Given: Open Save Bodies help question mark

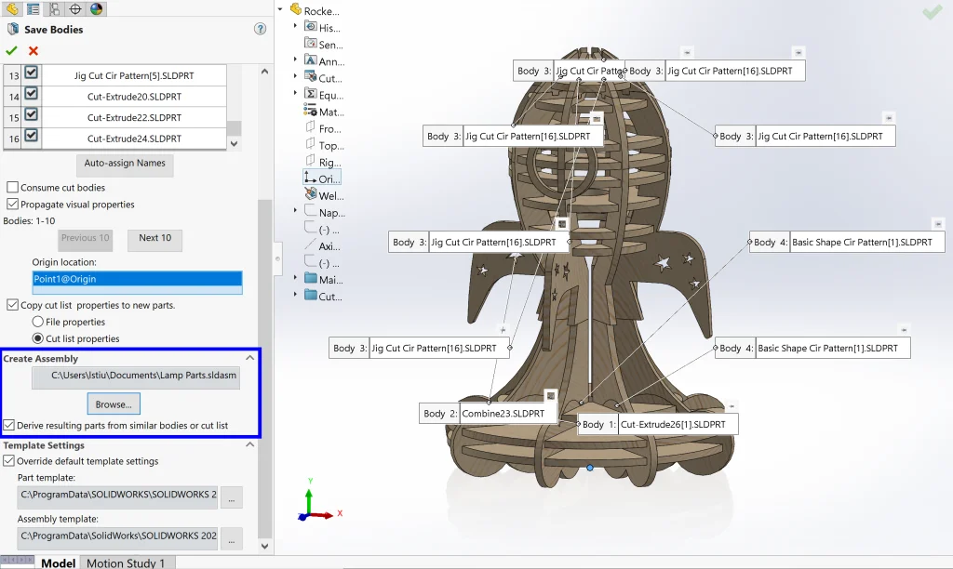Looking at the screenshot, I should pos(260,30).
